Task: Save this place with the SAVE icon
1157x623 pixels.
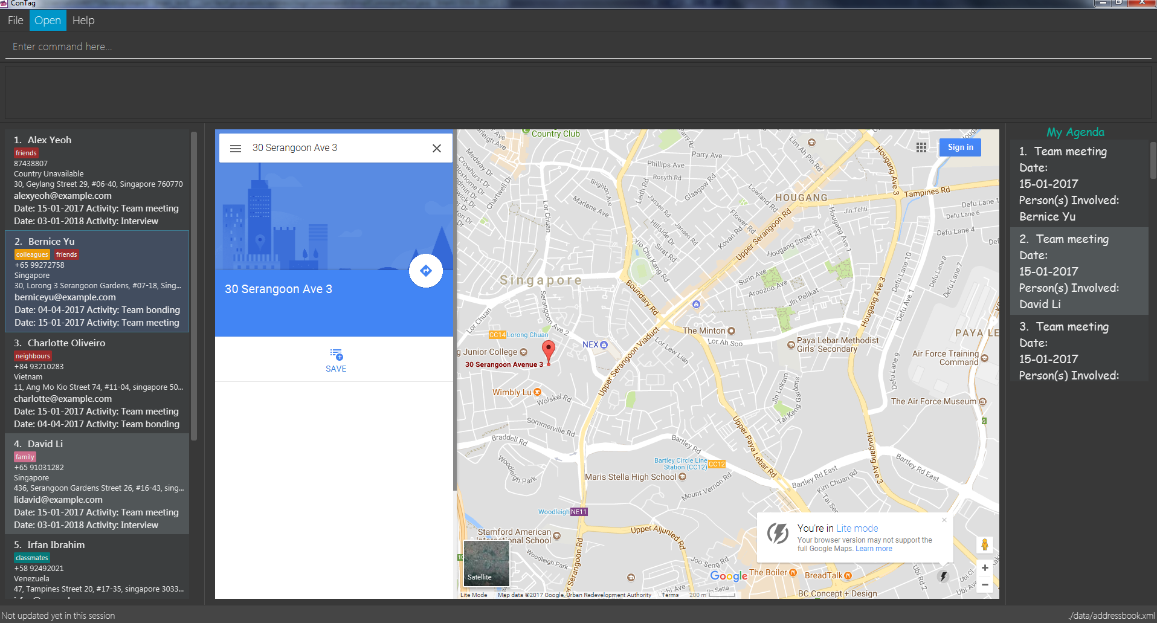Action: click(x=336, y=361)
